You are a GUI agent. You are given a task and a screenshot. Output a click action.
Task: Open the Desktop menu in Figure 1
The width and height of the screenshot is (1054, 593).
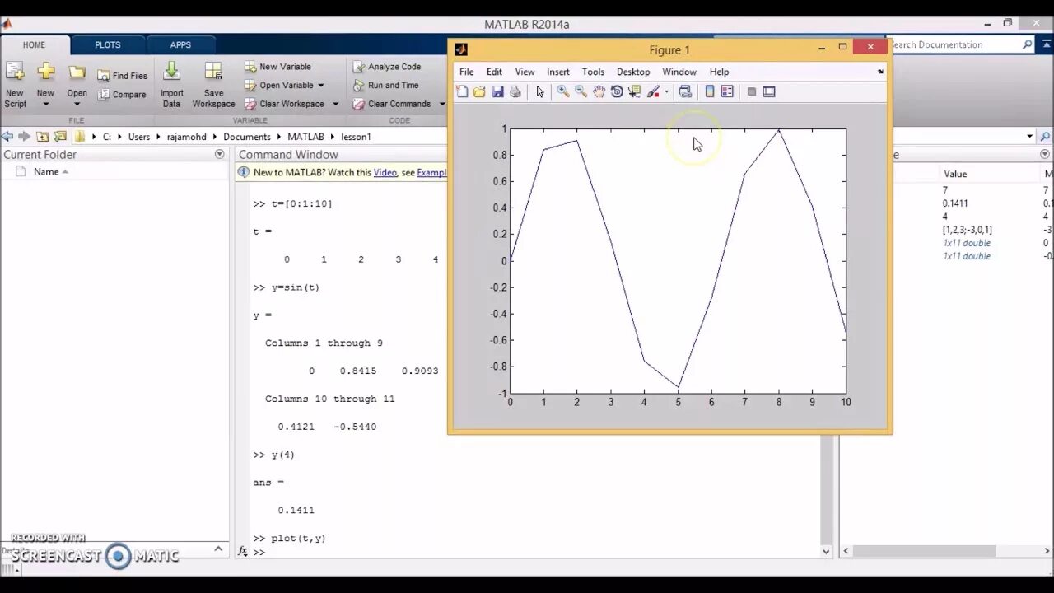(633, 72)
